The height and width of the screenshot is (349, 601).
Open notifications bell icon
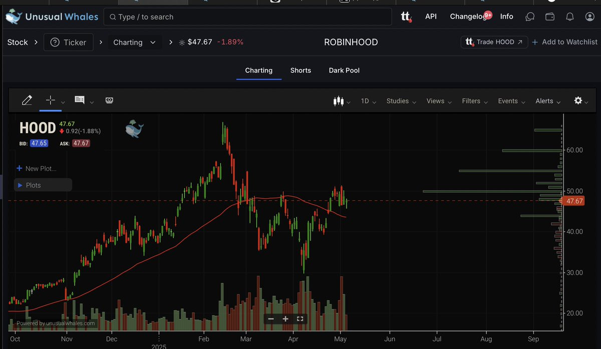click(570, 17)
